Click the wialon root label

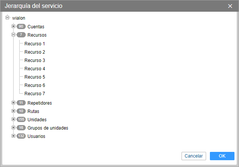pos(19,18)
